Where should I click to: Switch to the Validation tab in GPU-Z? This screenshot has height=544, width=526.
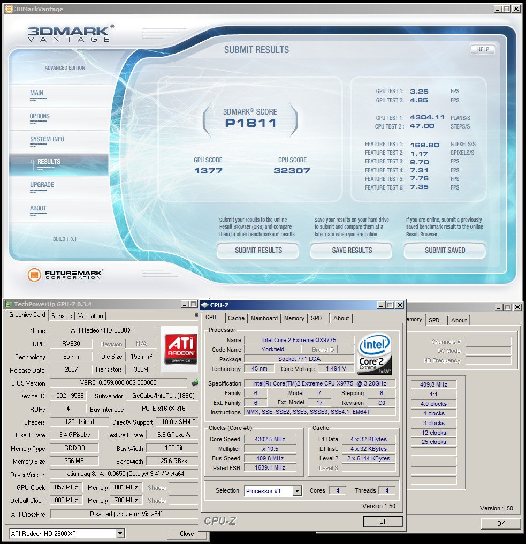tap(90, 316)
